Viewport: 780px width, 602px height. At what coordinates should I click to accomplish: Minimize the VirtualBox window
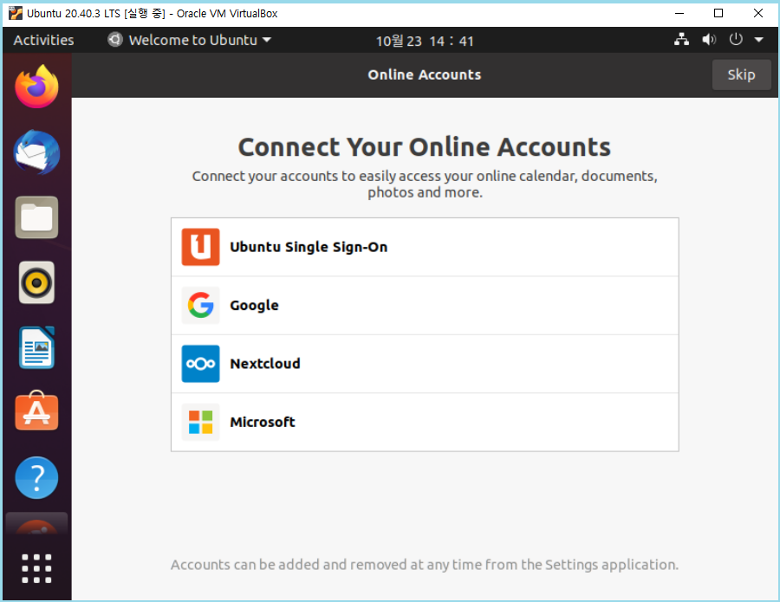679,13
